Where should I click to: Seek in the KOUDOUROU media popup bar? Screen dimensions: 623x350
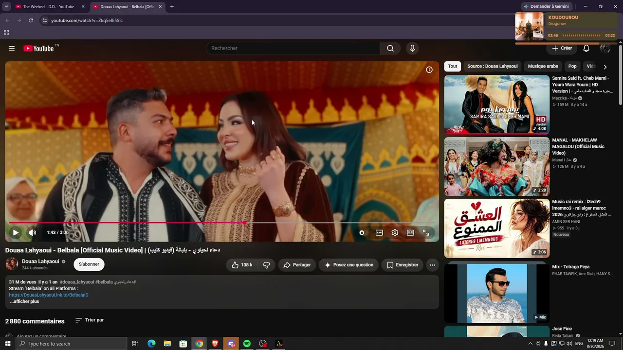click(x=582, y=35)
